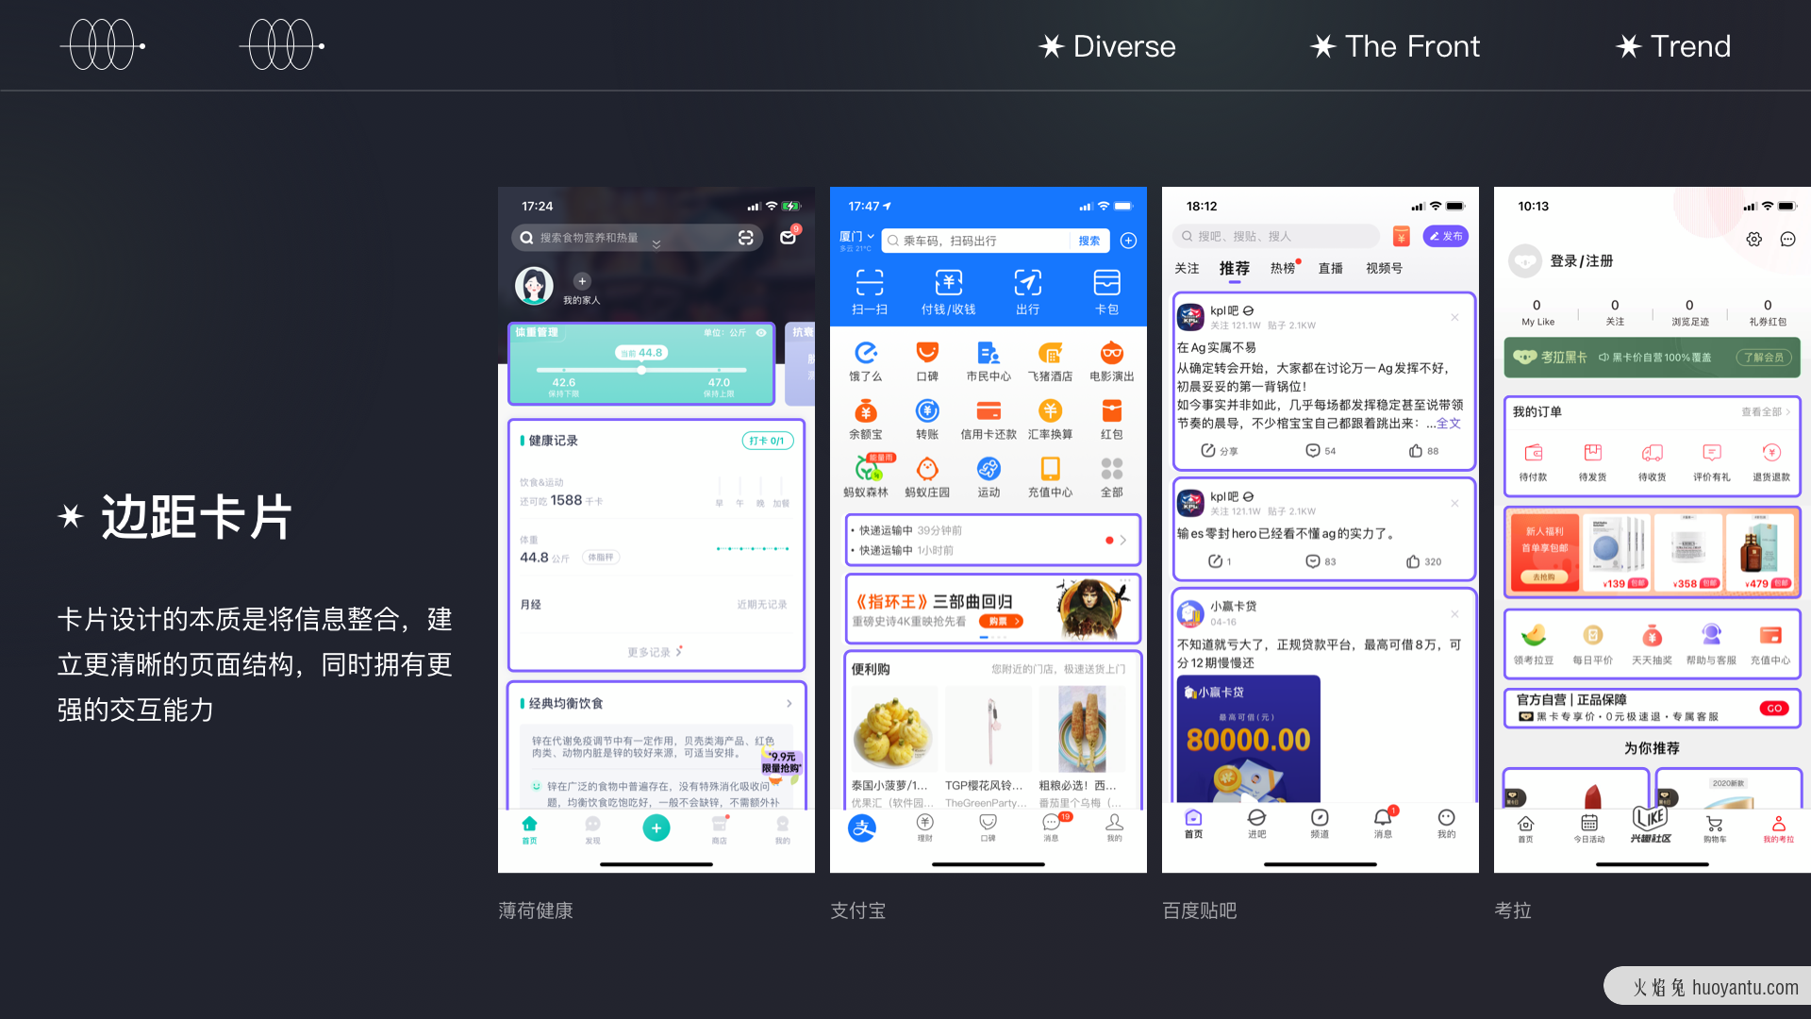Select the 分享 share icon on kpl post
This screenshot has height=1019, width=1811.
pyautogui.click(x=1211, y=449)
